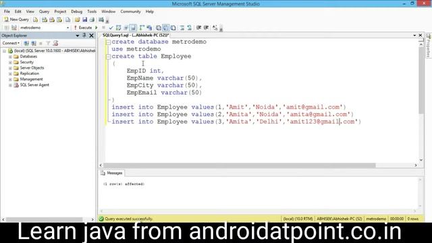Viewport: 432px width, 243px height.
Task: Click the Object Explorer disconnect icon
Action: click(x=34, y=43)
